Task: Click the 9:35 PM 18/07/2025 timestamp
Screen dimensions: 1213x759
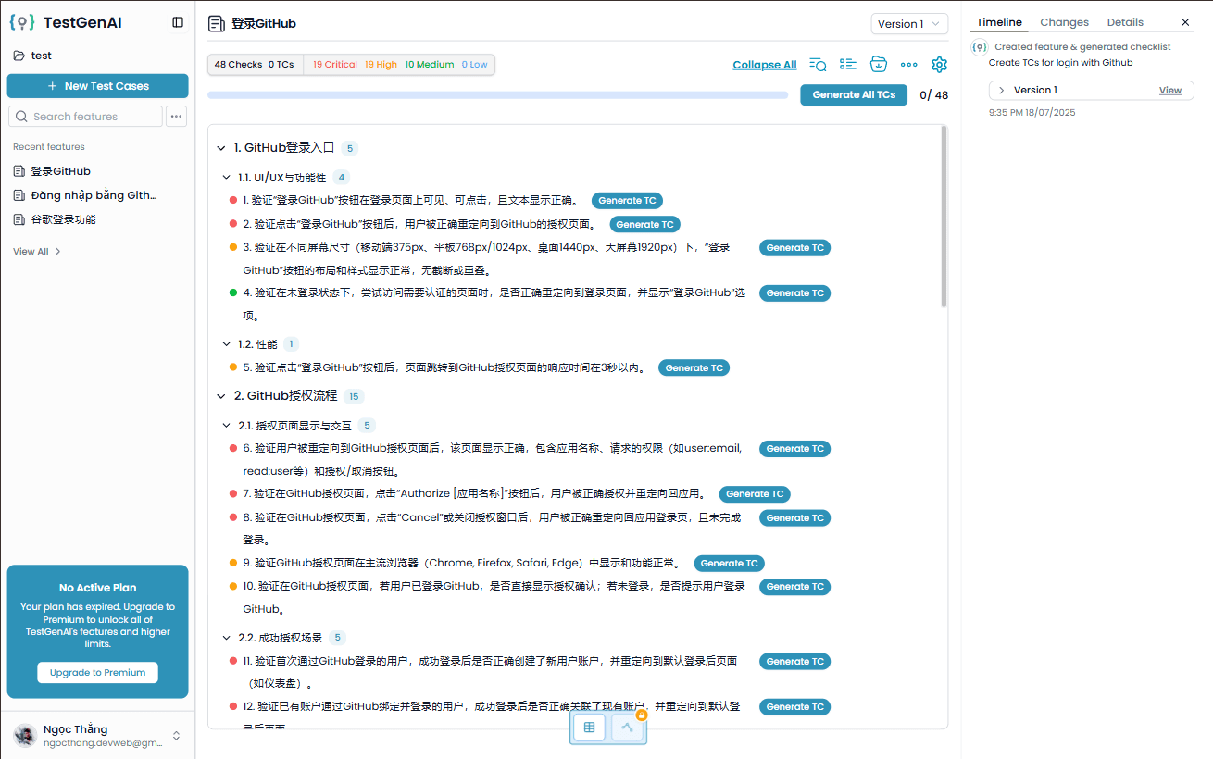Action: coord(1032,113)
